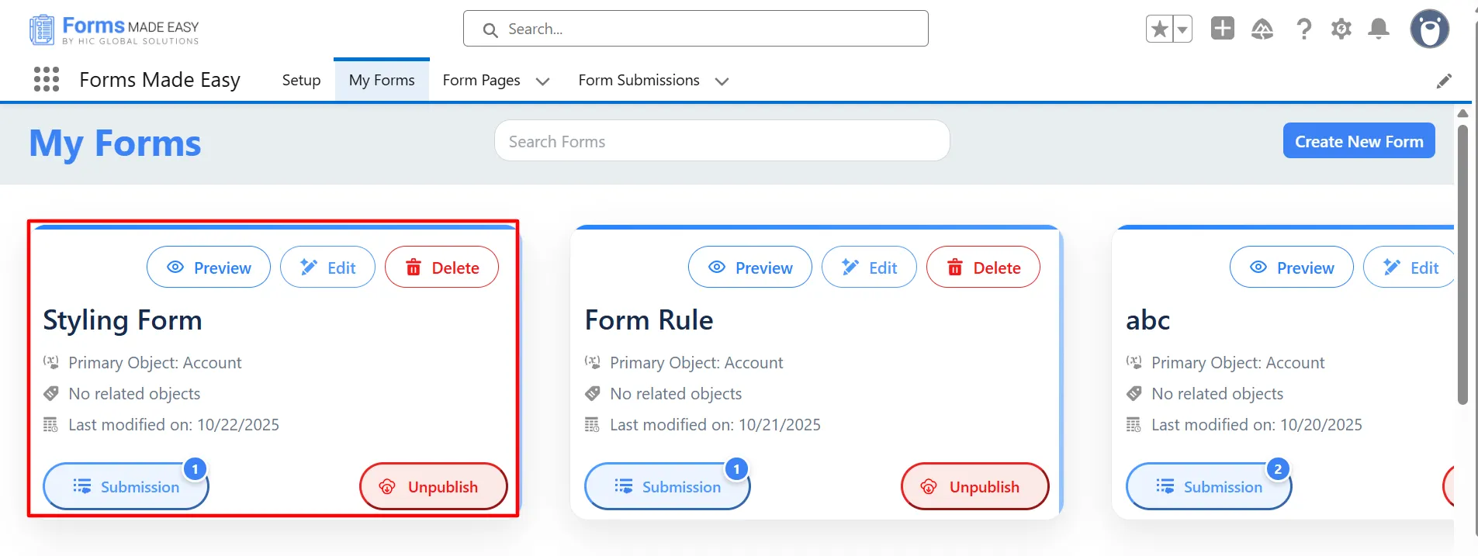This screenshot has width=1478, height=556.
Task: Preview the abc form
Action: (x=1291, y=268)
